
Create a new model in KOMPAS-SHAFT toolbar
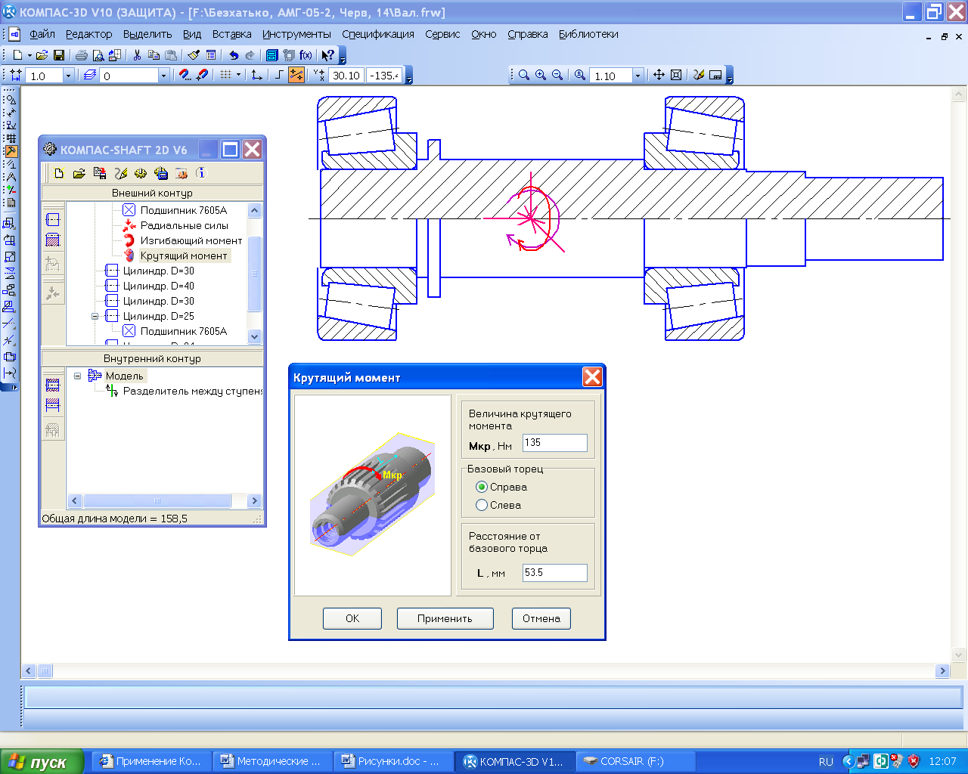tap(59, 173)
